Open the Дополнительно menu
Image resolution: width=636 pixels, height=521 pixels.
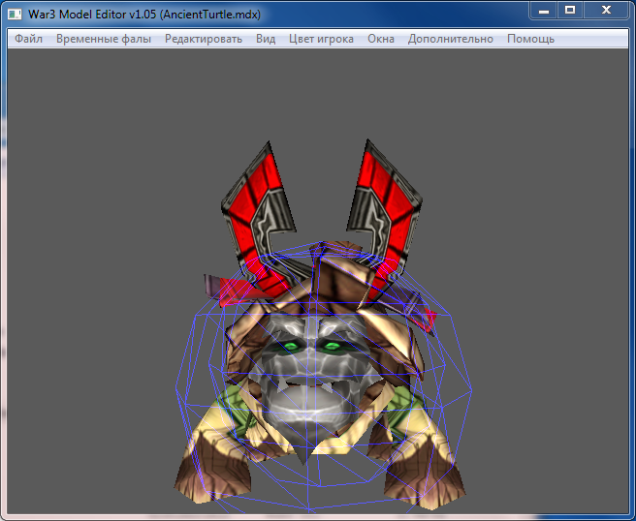(x=451, y=39)
